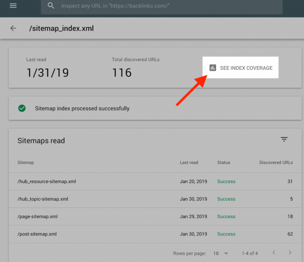Go back using the left arrow
304x262 pixels.
[13, 28]
